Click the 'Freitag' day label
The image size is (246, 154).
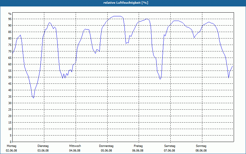[138, 146]
